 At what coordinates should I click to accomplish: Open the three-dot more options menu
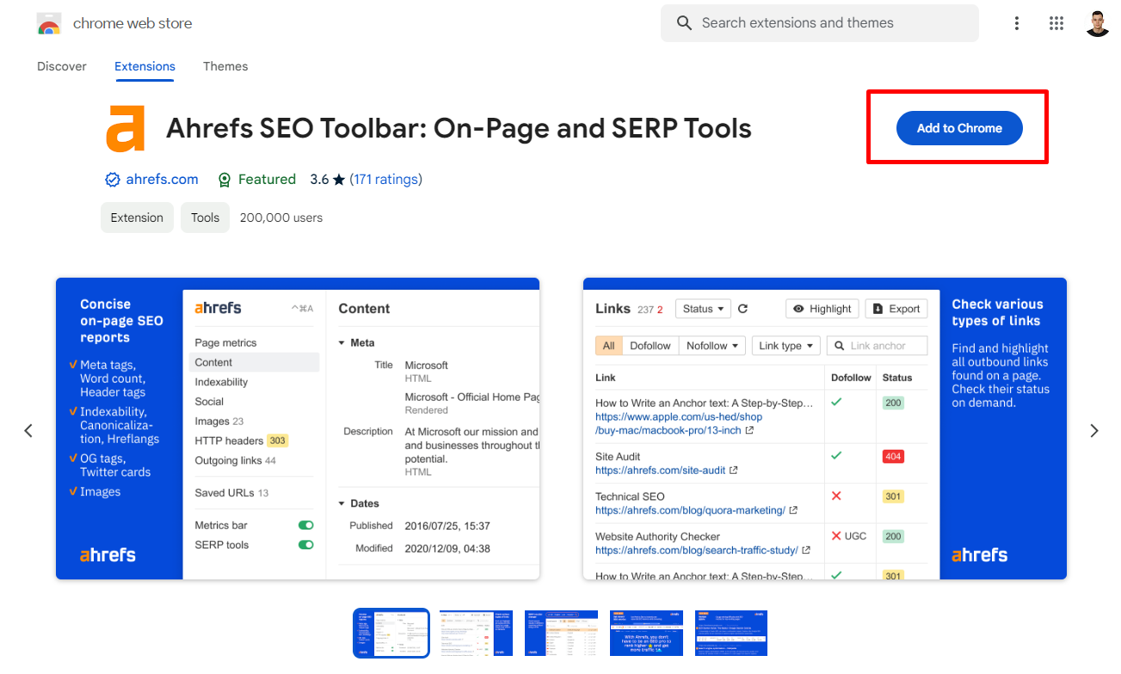(1017, 23)
